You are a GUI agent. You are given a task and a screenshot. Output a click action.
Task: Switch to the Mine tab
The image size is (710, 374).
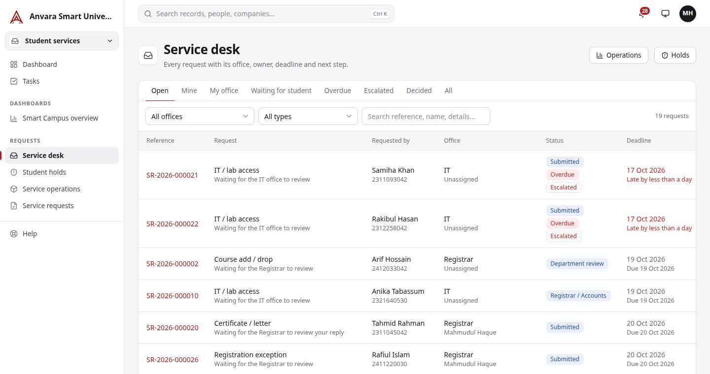(x=189, y=91)
